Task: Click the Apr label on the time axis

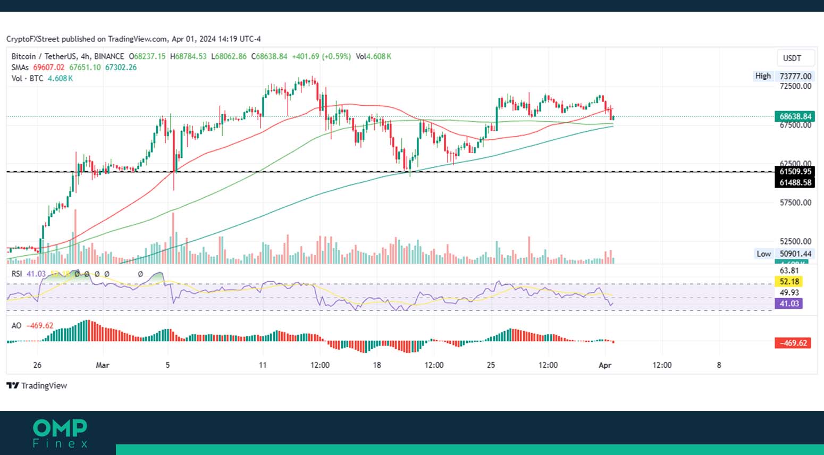Action: click(x=605, y=365)
